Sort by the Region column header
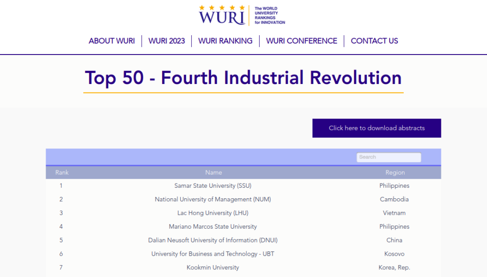487x277 pixels. (x=395, y=173)
